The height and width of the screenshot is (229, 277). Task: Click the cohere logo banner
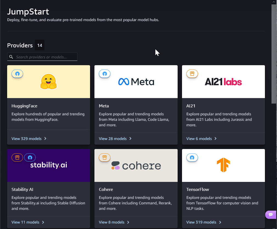point(136,165)
